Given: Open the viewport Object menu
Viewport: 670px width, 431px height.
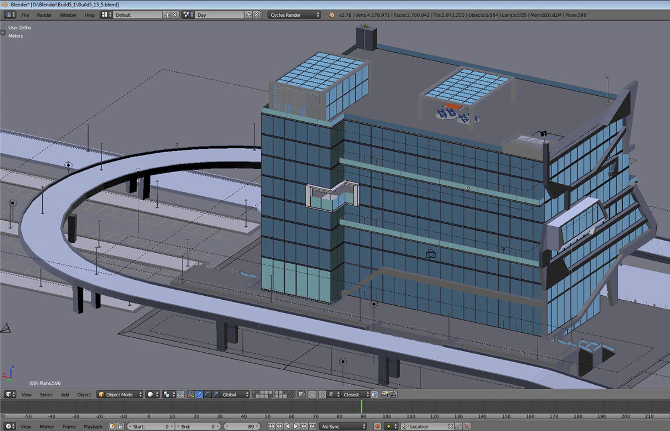Looking at the screenshot, I should coord(84,395).
